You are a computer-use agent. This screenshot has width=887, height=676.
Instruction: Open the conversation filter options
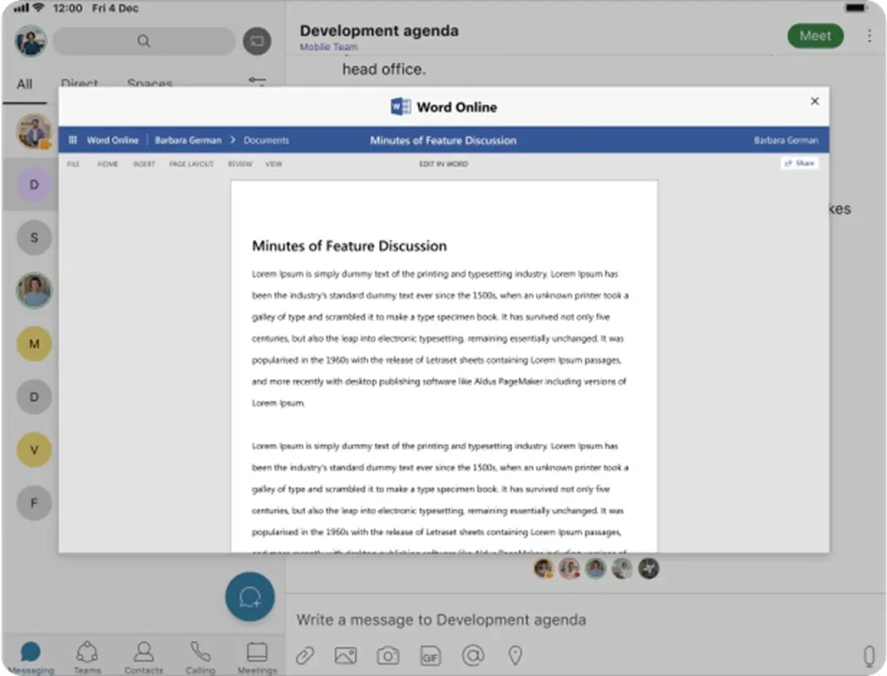pyautogui.click(x=257, y=80)
